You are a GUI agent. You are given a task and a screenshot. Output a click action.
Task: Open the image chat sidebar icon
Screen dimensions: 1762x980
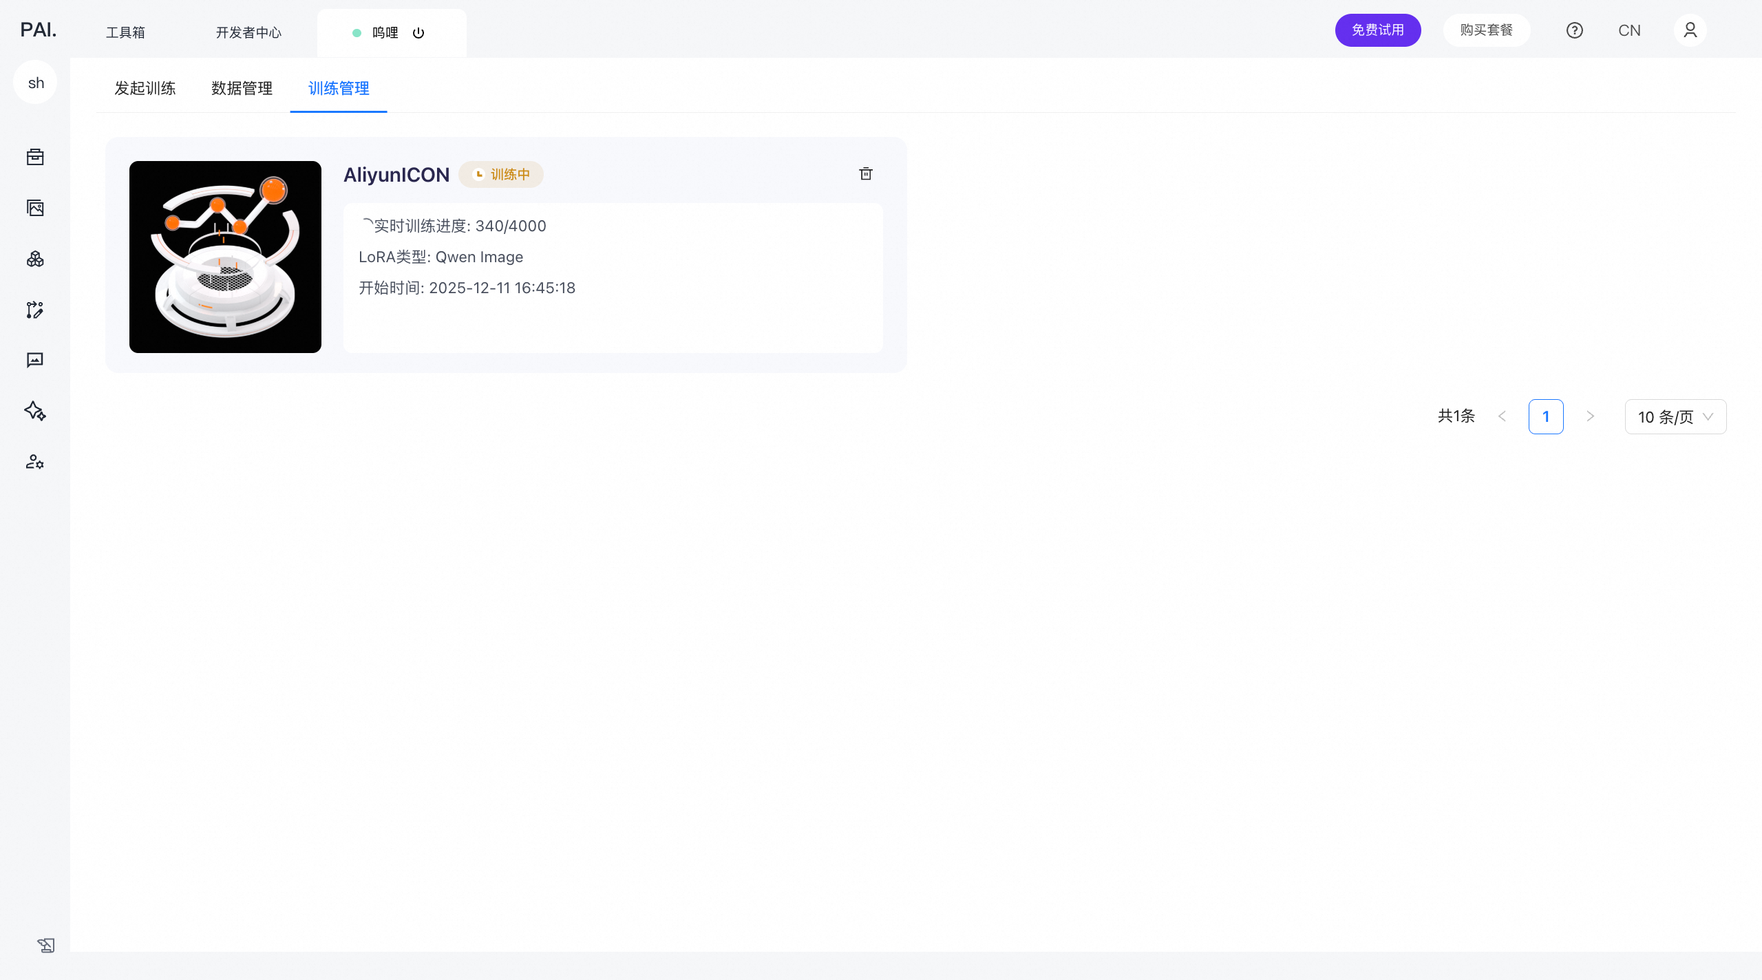pos(35,360)
